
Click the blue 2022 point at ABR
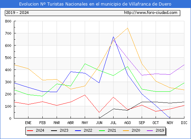(71, 72)
